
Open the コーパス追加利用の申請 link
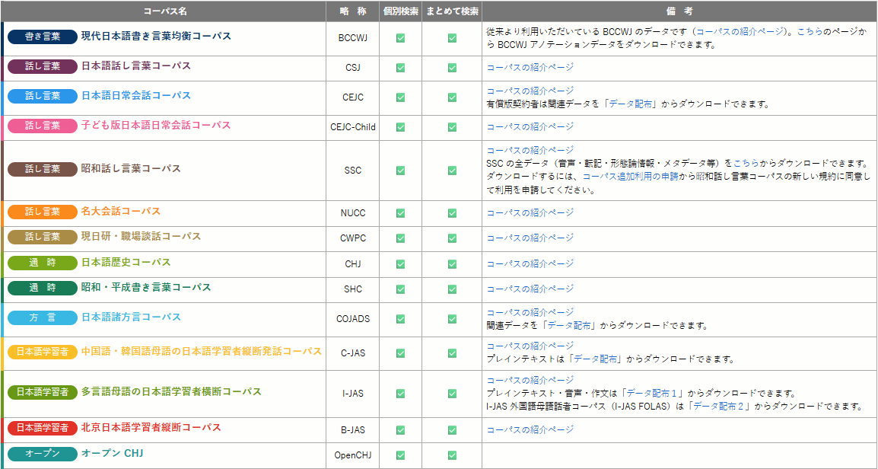[629, 177]
